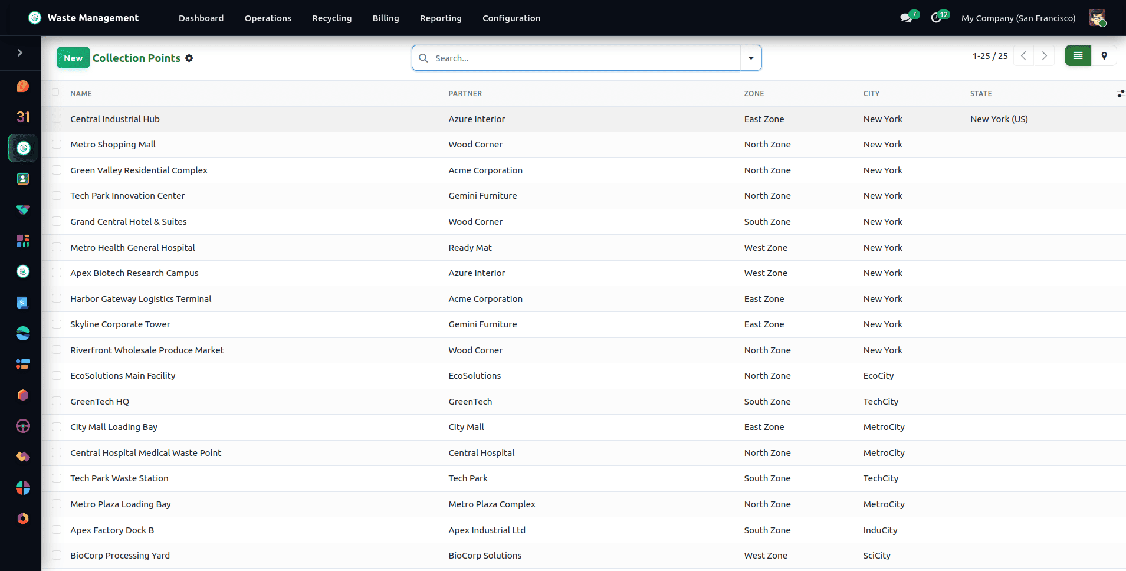Open the teal wave circle app icon
Viewport: 1126px width, 571px height.
[x=23, y=333]
